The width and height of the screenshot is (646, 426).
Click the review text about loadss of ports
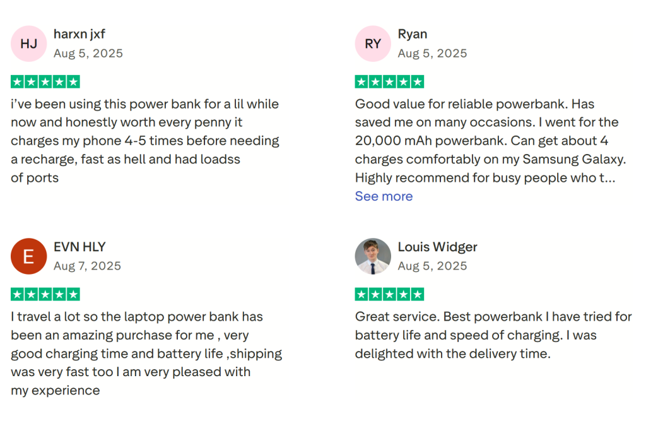tap(144, 141)
